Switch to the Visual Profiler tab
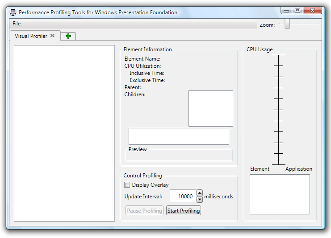The image size is (331, 238). (x=31, y=36)
